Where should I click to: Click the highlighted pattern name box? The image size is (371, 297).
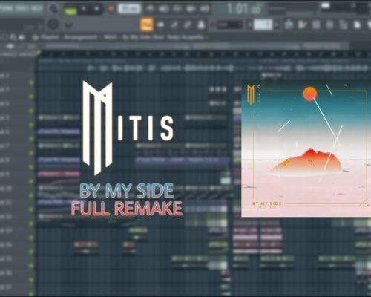coord(263,25)
